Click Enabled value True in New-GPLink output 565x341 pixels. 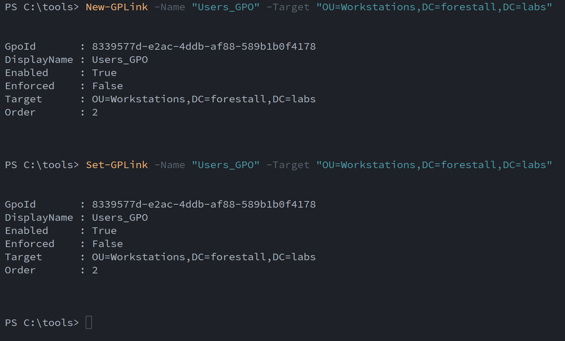tap(104, 73)
